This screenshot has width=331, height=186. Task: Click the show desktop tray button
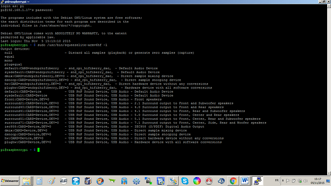coord(328,181)
